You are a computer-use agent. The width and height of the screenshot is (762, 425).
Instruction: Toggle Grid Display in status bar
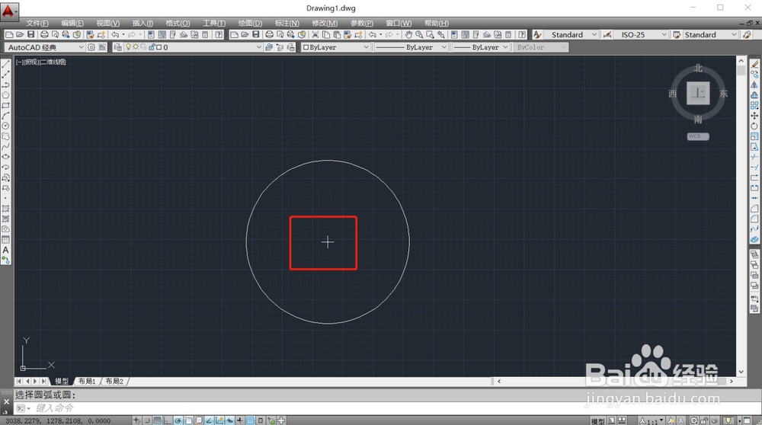(158, 420)
